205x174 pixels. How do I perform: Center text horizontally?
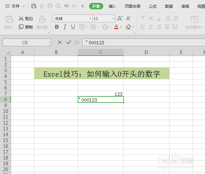coord(151,27)
